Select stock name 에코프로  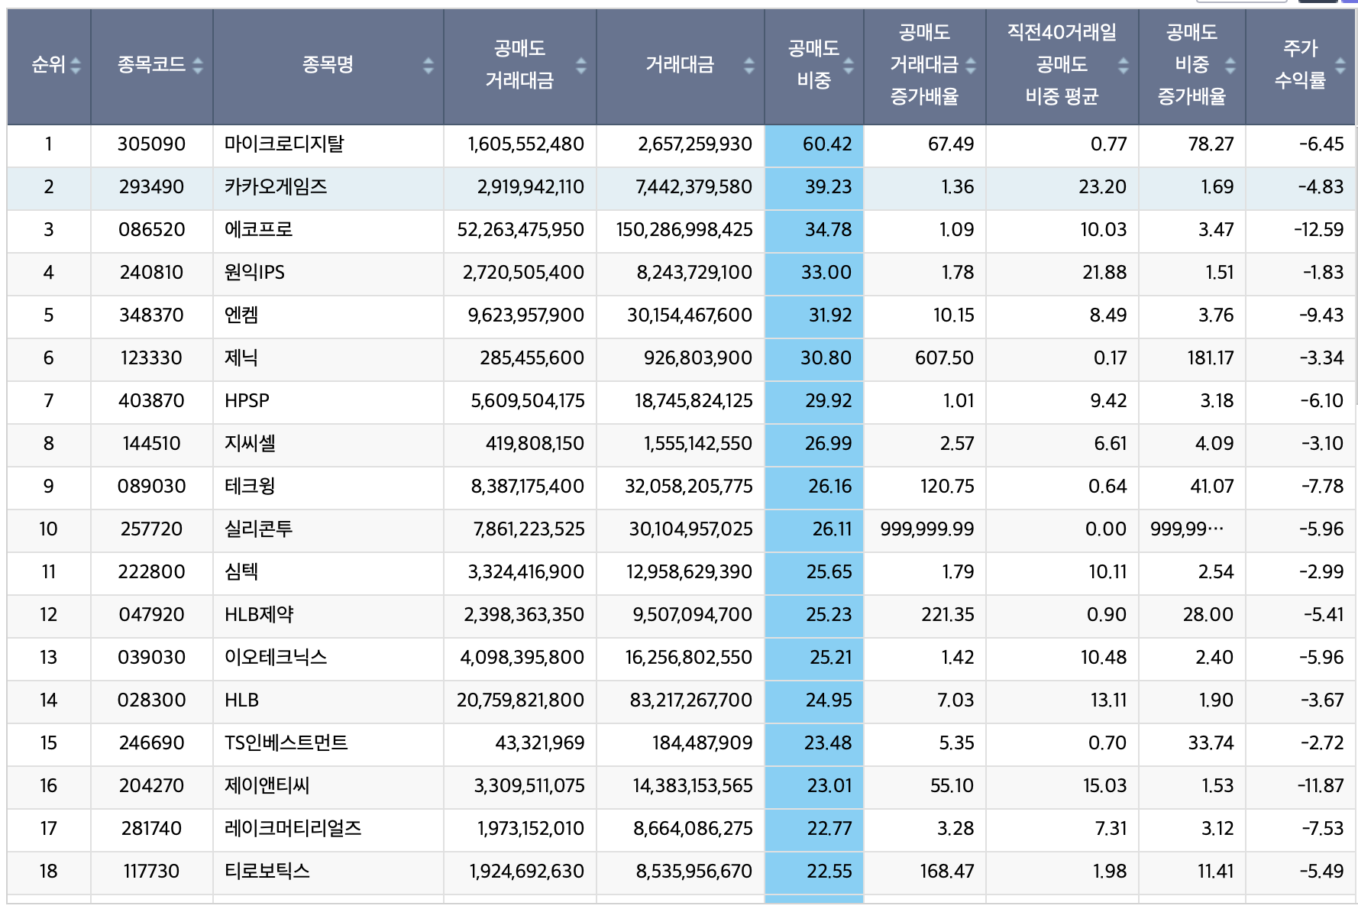[258, 229]
